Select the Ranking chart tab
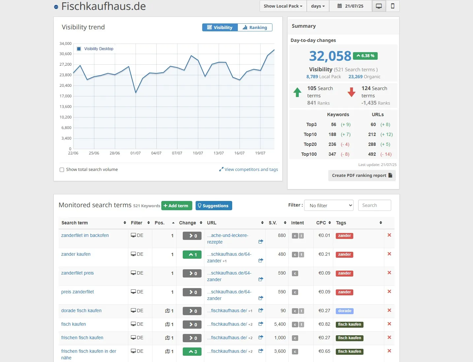The width and height of the screenshot is (473, 362). tap(255, 27)
